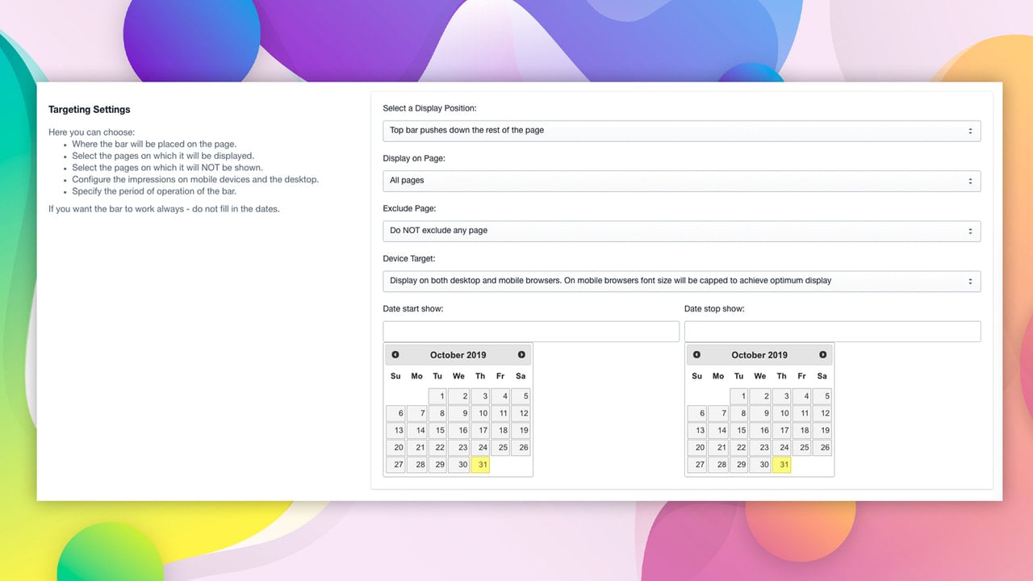Pick October 28 in stop date calendar
Screen dimensions: 1033x581
click(718, 465)
